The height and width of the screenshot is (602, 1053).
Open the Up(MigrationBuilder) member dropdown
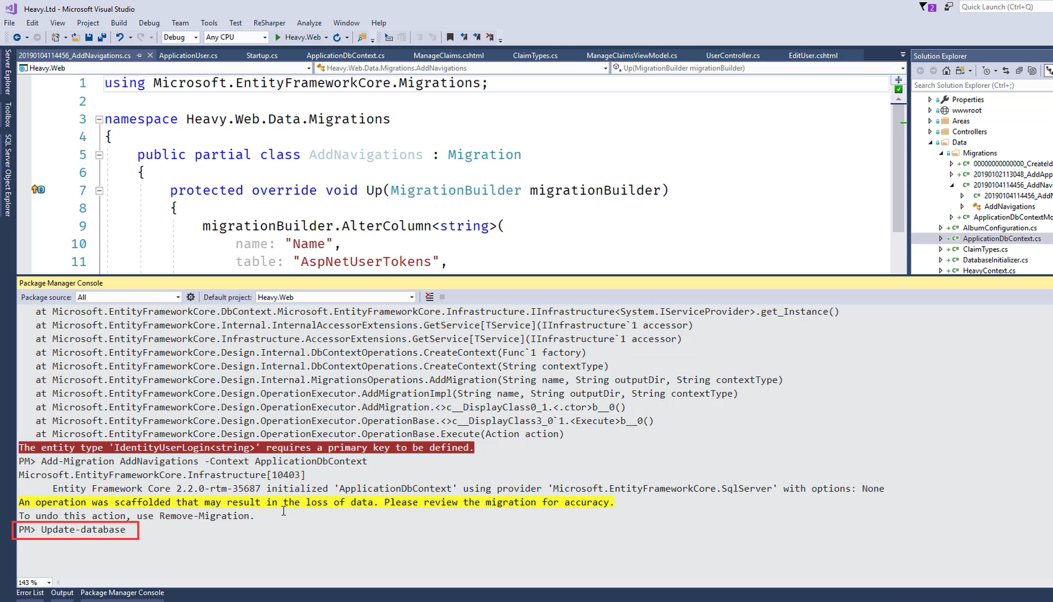758,68
